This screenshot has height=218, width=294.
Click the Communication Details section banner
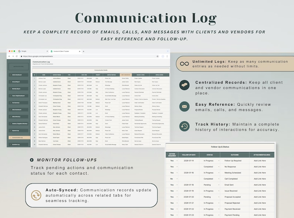(x=101, y=70)
